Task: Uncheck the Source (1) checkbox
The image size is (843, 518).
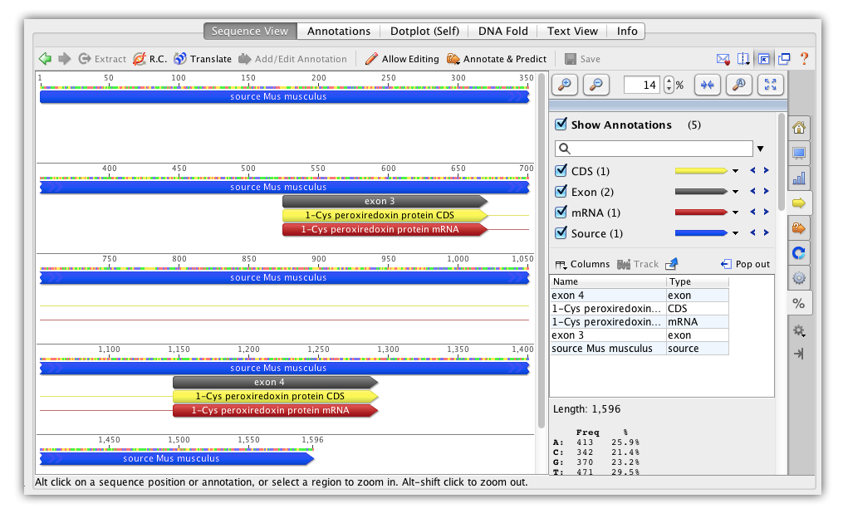Action: (561, 232)
